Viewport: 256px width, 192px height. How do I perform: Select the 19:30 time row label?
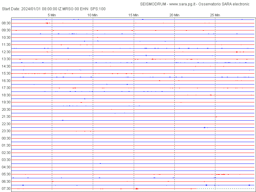[6, 102]
